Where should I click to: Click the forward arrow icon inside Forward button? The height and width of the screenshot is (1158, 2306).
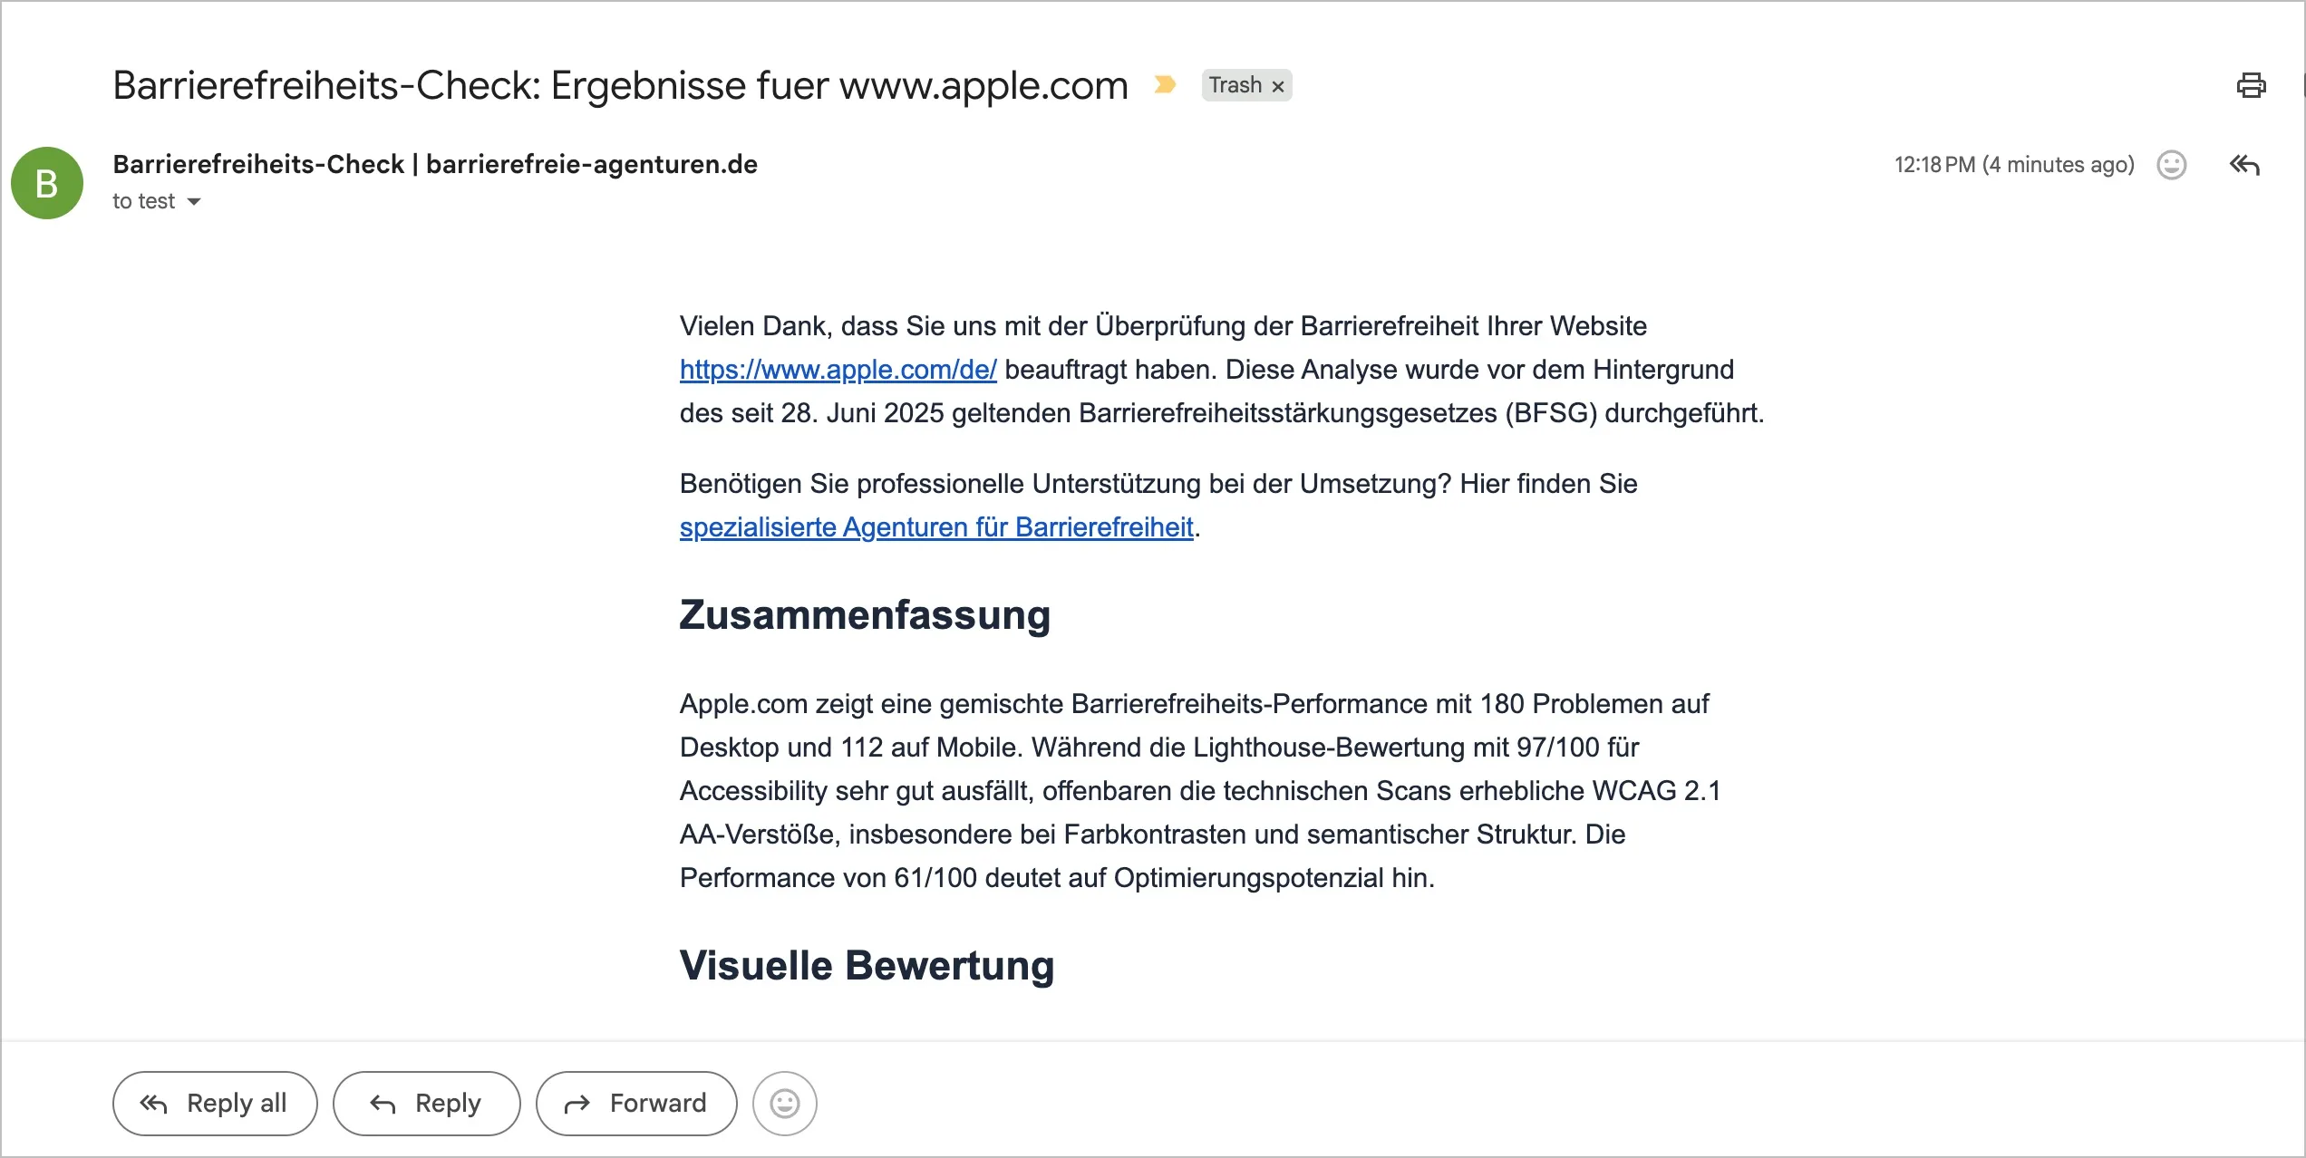click(x=577, y=1103)
